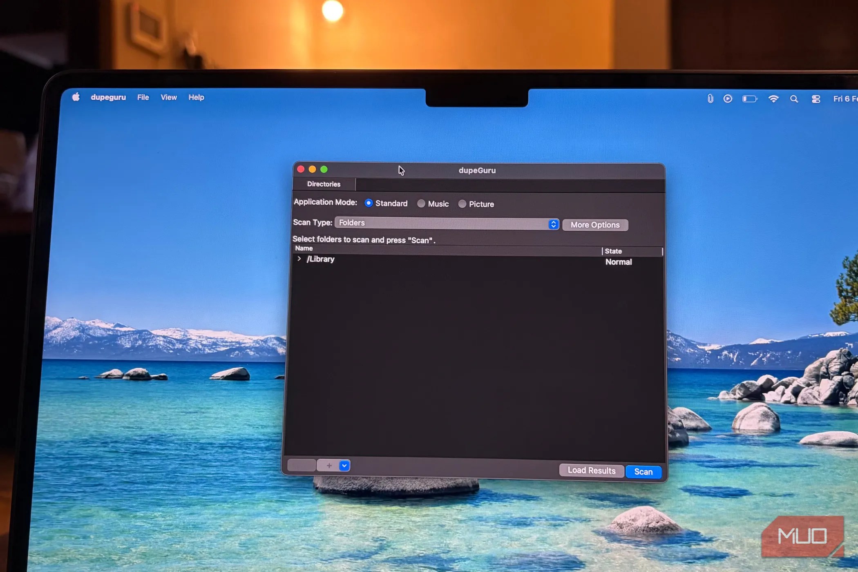Click the Load Results button
The height and width of the screenshot is (572, 858).
591,470
